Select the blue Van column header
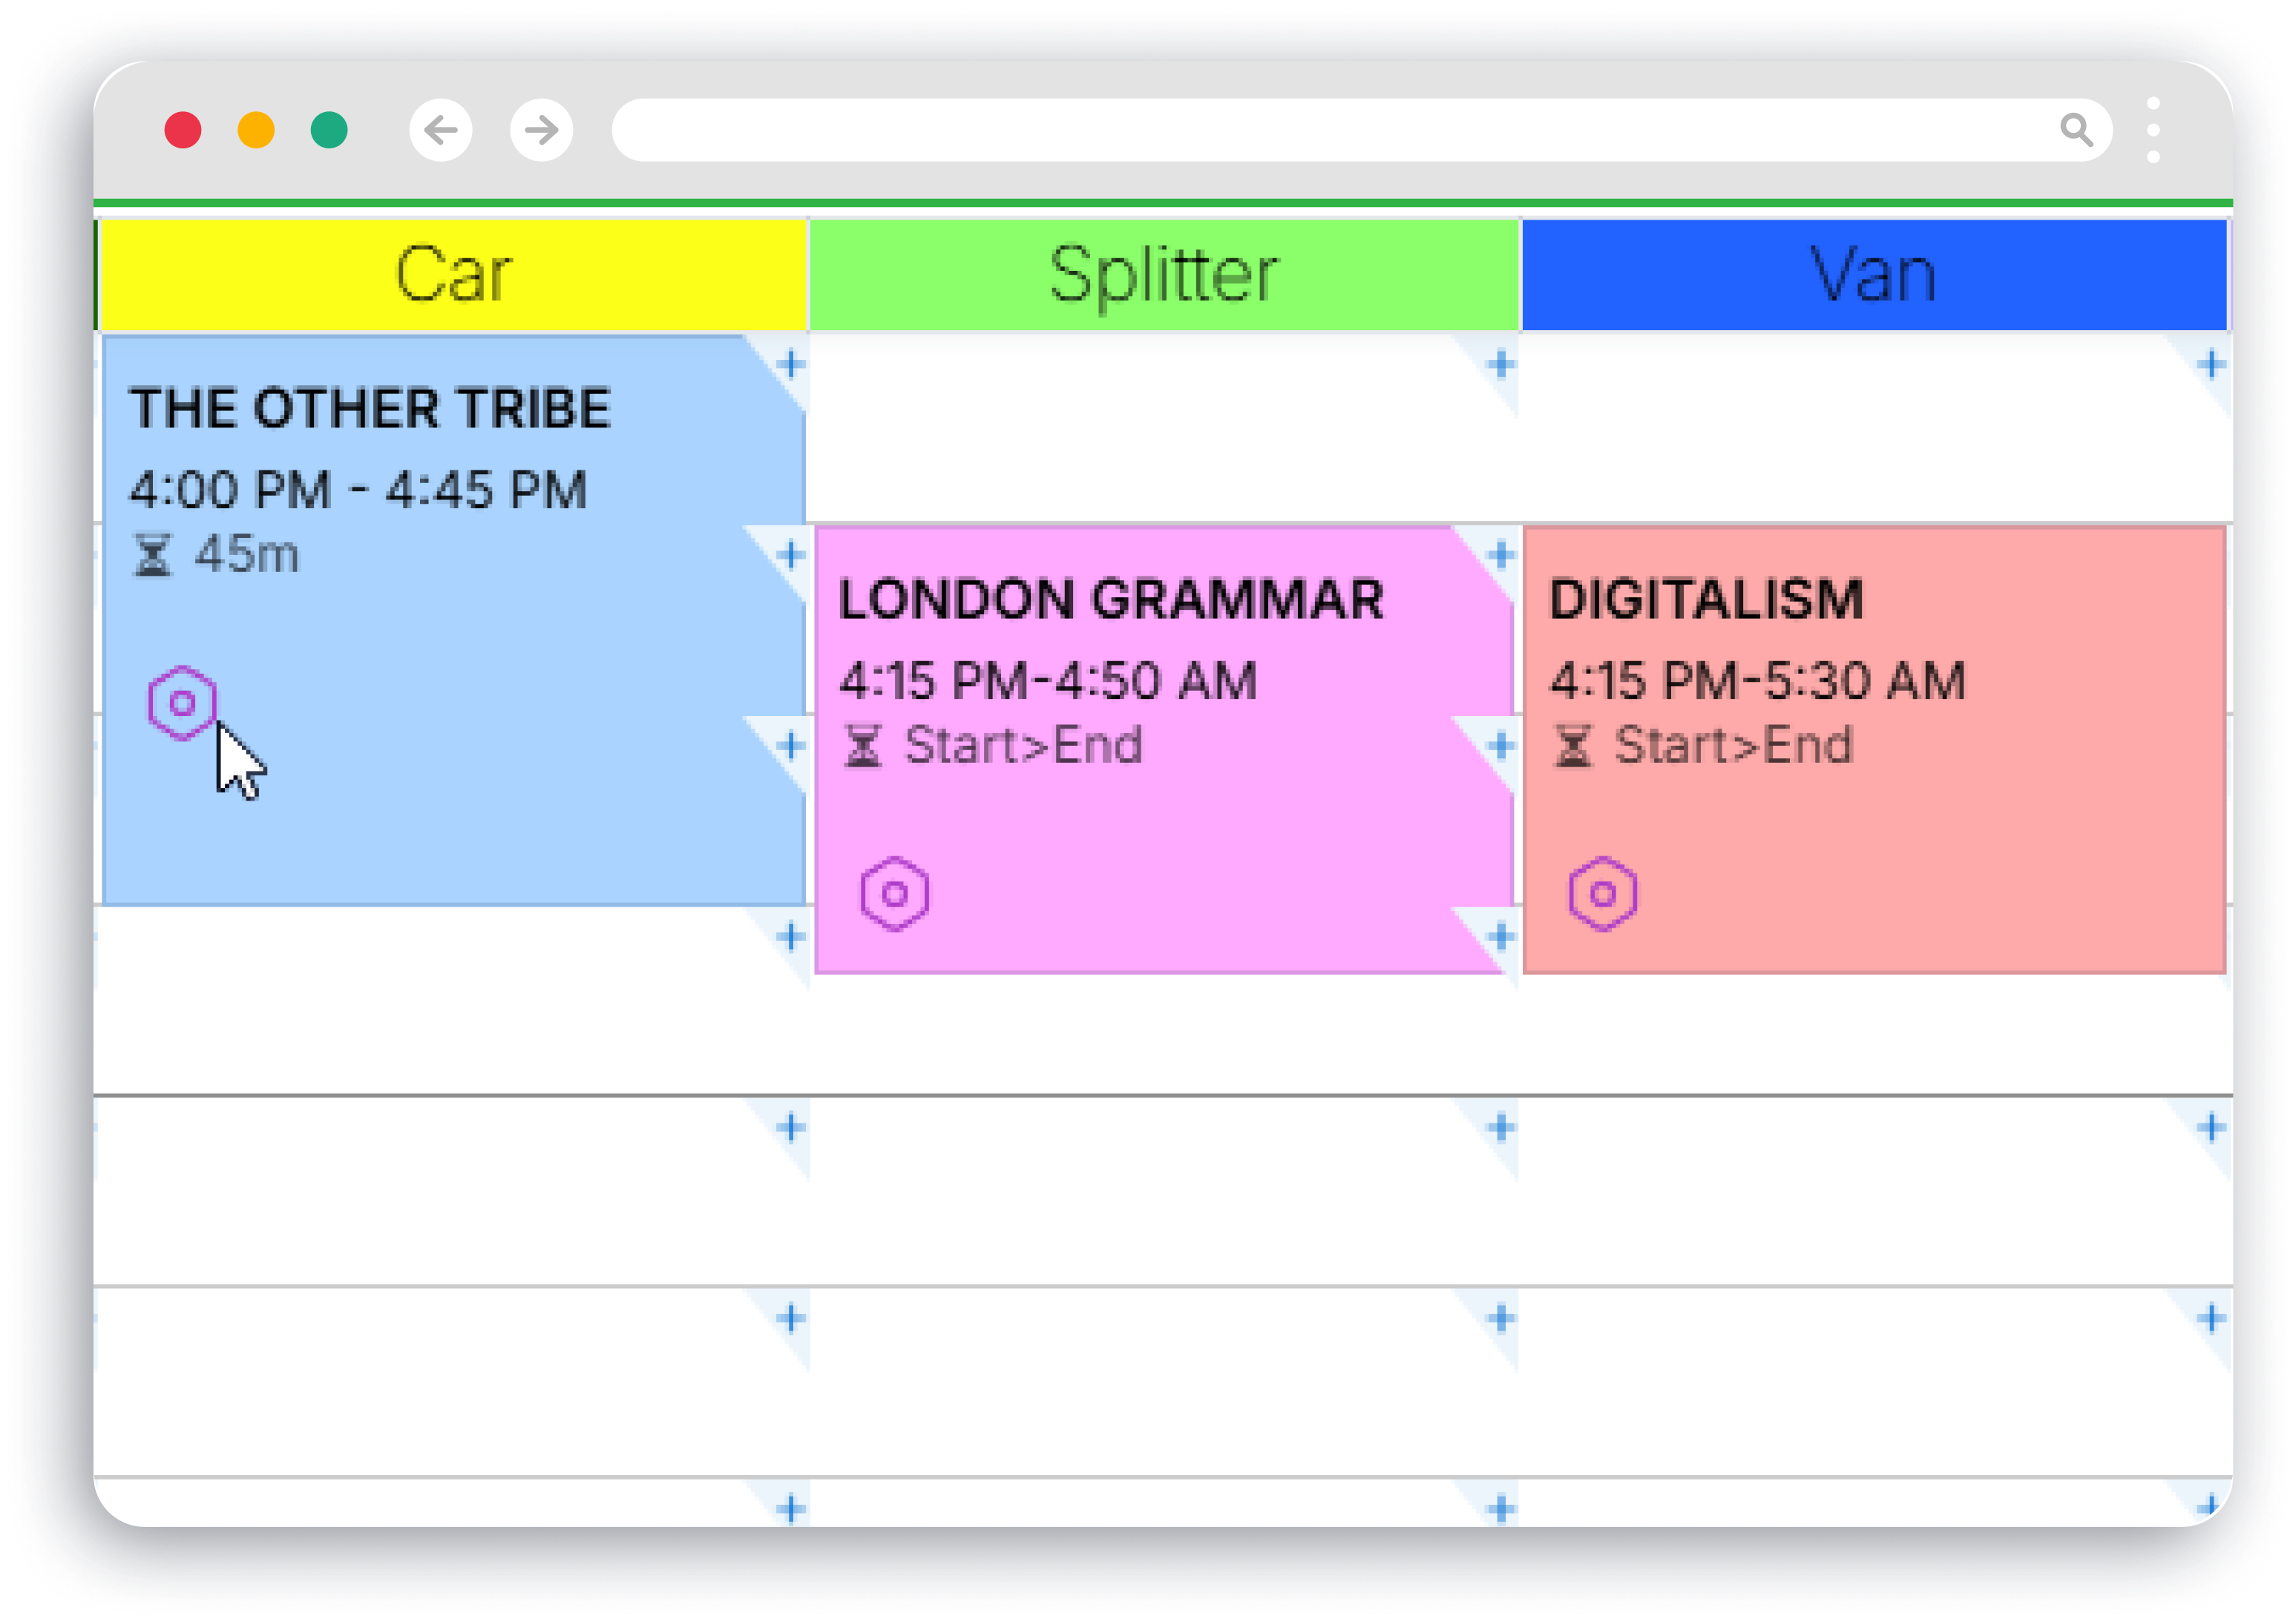Viewport: 2296px width, 1622px height. pos(1874,274)
